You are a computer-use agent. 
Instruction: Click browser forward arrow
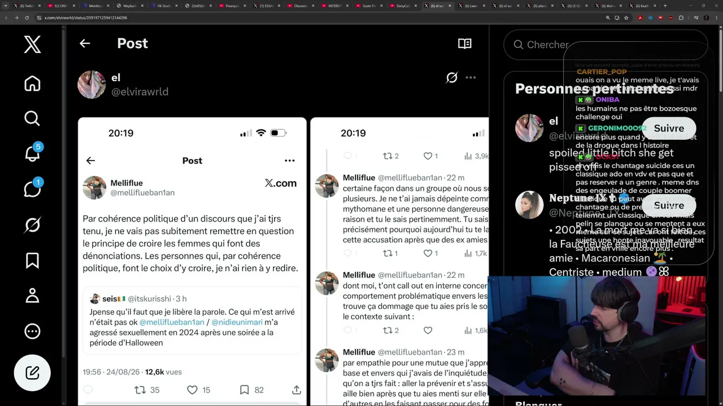click(16, 18)
